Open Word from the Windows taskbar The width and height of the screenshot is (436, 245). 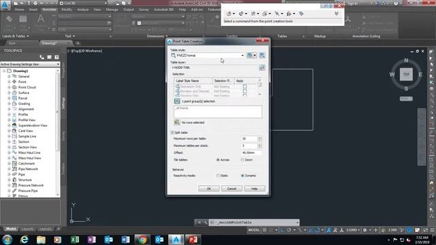click(125, 240)
